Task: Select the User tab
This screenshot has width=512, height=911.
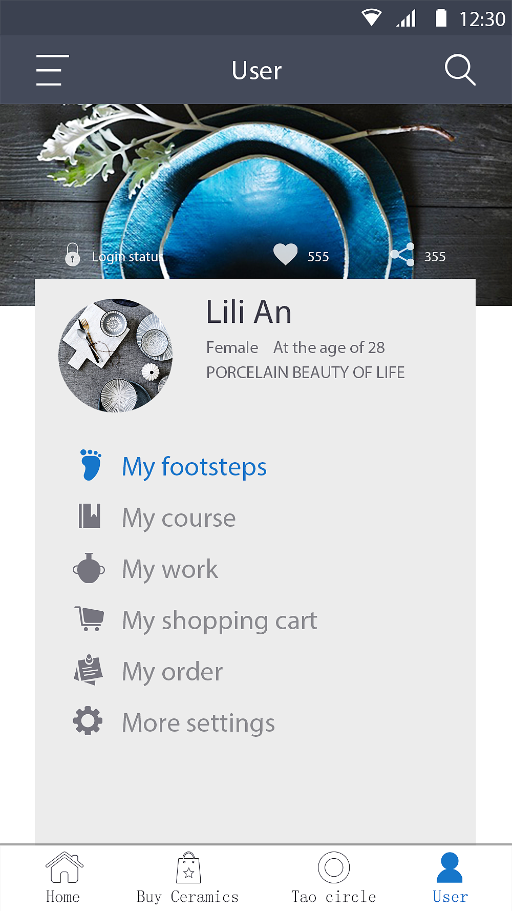Action: (x=450, y=878)
